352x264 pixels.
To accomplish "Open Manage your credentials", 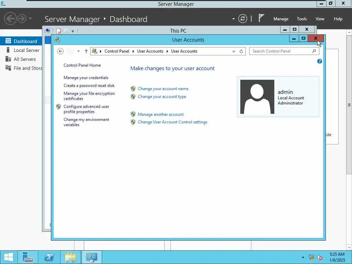I will pos(86,78).
